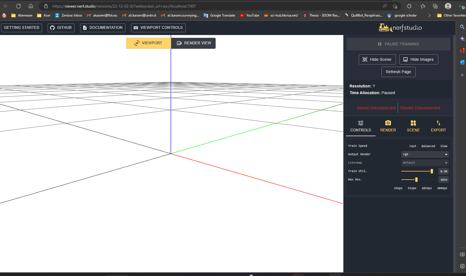Switch to the RENDER VIEW tab
Screen dimensions: 466x276
(x=193, y=43)
